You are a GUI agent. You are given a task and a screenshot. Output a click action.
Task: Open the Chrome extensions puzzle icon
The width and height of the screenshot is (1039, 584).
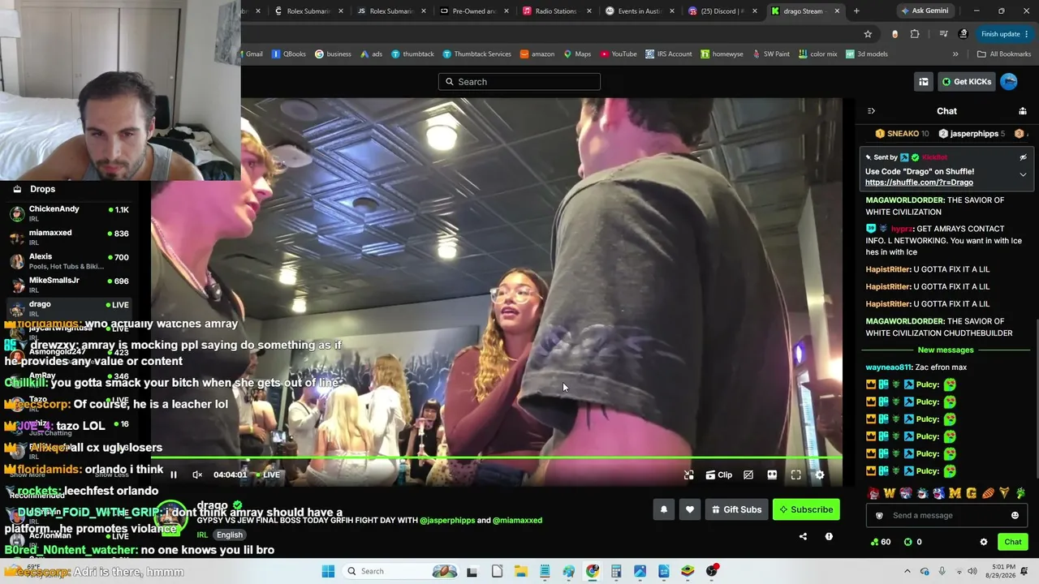(x=915, y=34)
